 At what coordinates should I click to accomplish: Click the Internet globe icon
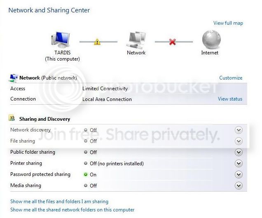(211, 40)
